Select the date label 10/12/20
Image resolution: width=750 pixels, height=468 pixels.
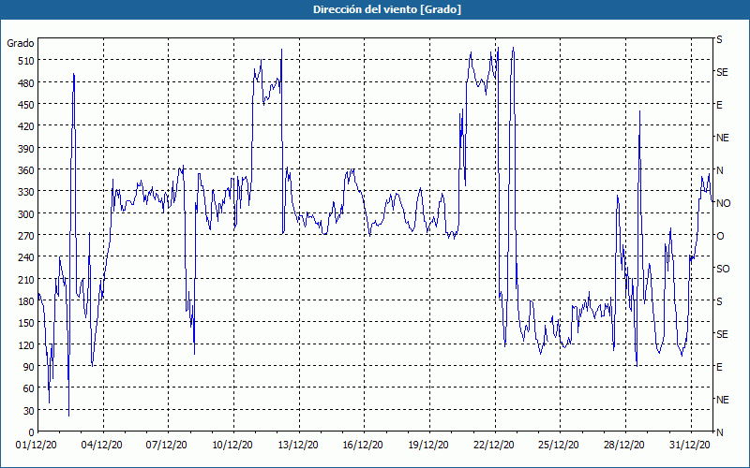pos(232,446)
